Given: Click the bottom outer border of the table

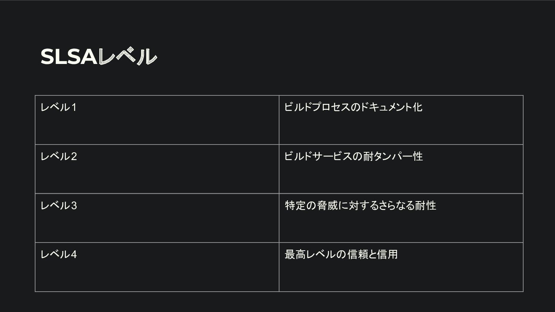Looking at the screenshot, I should (279, 292).
